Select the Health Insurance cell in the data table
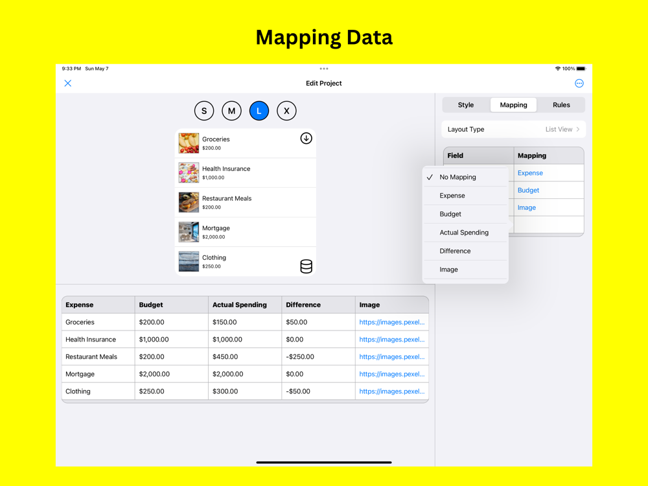The width and height of the screenshot is (648, 486). [x=98, y=340]
